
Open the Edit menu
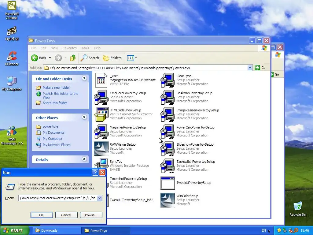(43, 48)
